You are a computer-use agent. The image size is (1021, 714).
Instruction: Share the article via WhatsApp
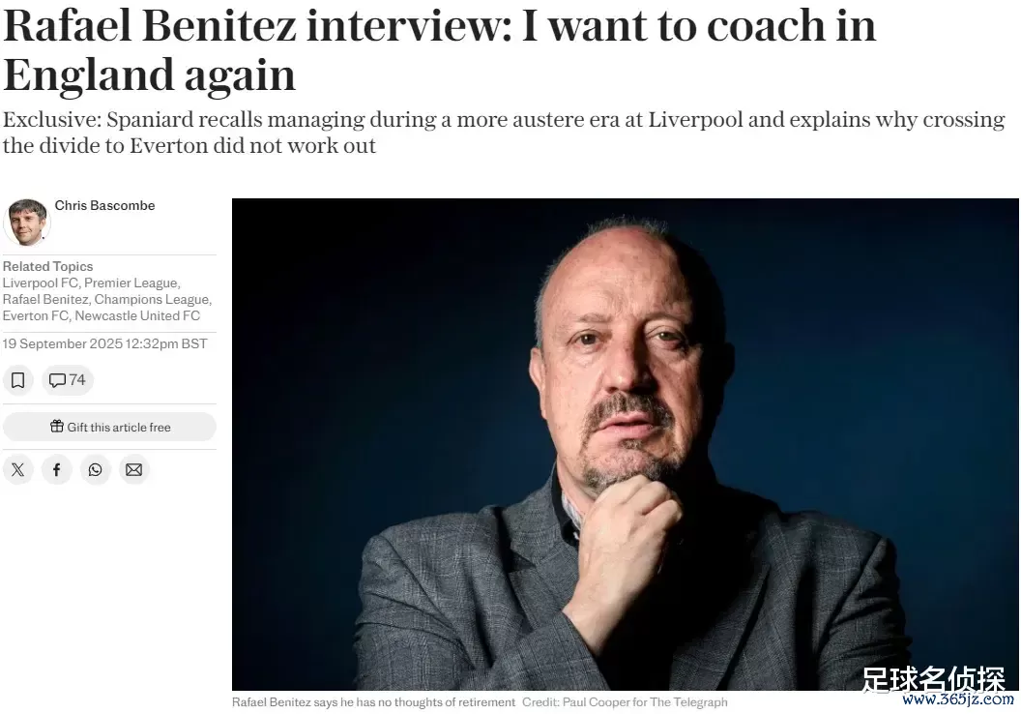(x=95, y=469)
